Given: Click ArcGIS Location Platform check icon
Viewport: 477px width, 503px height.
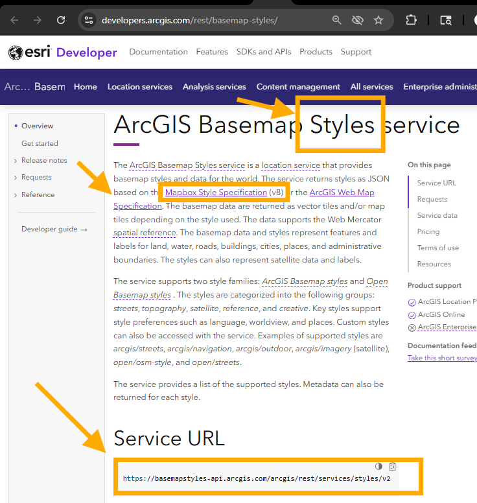Looking at the screenshot, I should [x=412, y=302].
